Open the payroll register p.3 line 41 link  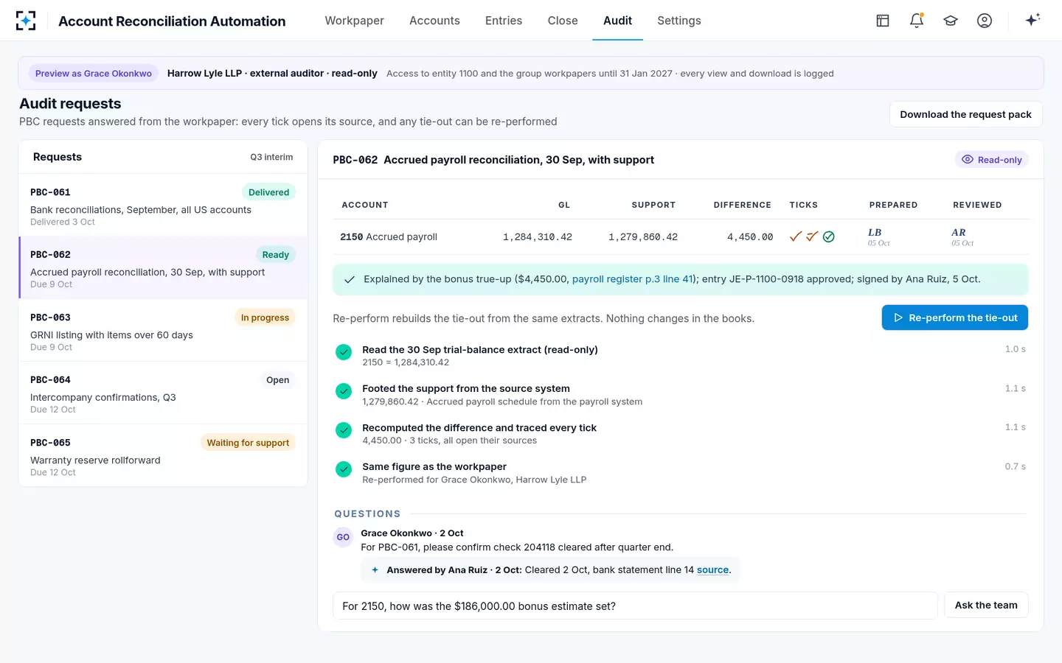(x=633, y=279)
